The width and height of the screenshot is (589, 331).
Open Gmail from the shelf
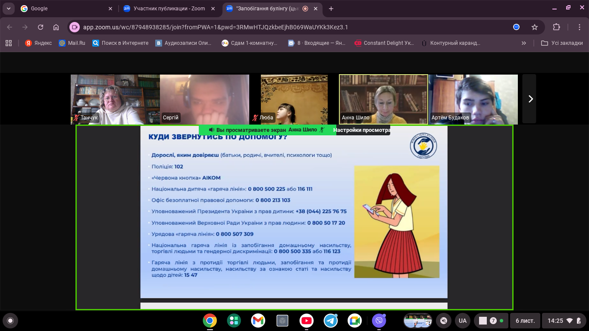click(x=258, y=321)
